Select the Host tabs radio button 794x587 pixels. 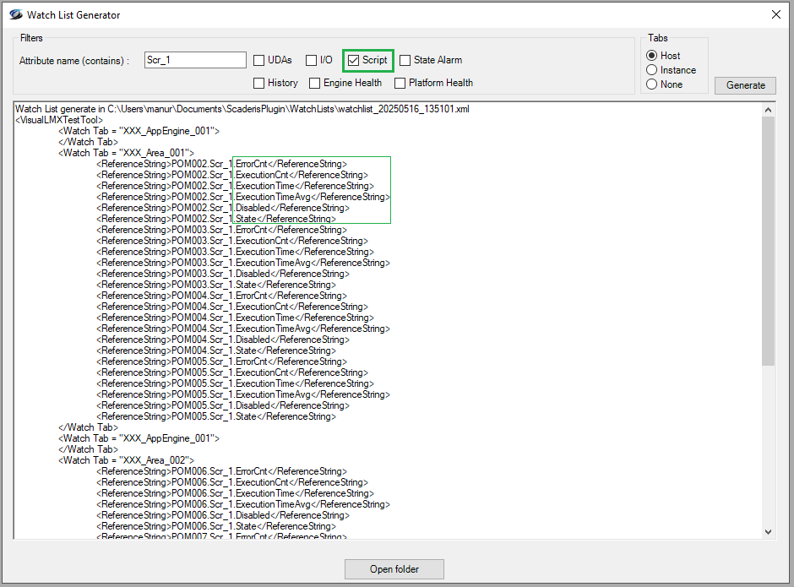(x=651, y=56)
